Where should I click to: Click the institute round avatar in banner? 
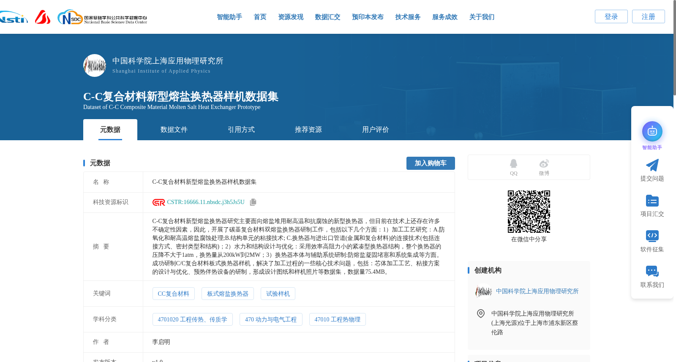point(95,65)
